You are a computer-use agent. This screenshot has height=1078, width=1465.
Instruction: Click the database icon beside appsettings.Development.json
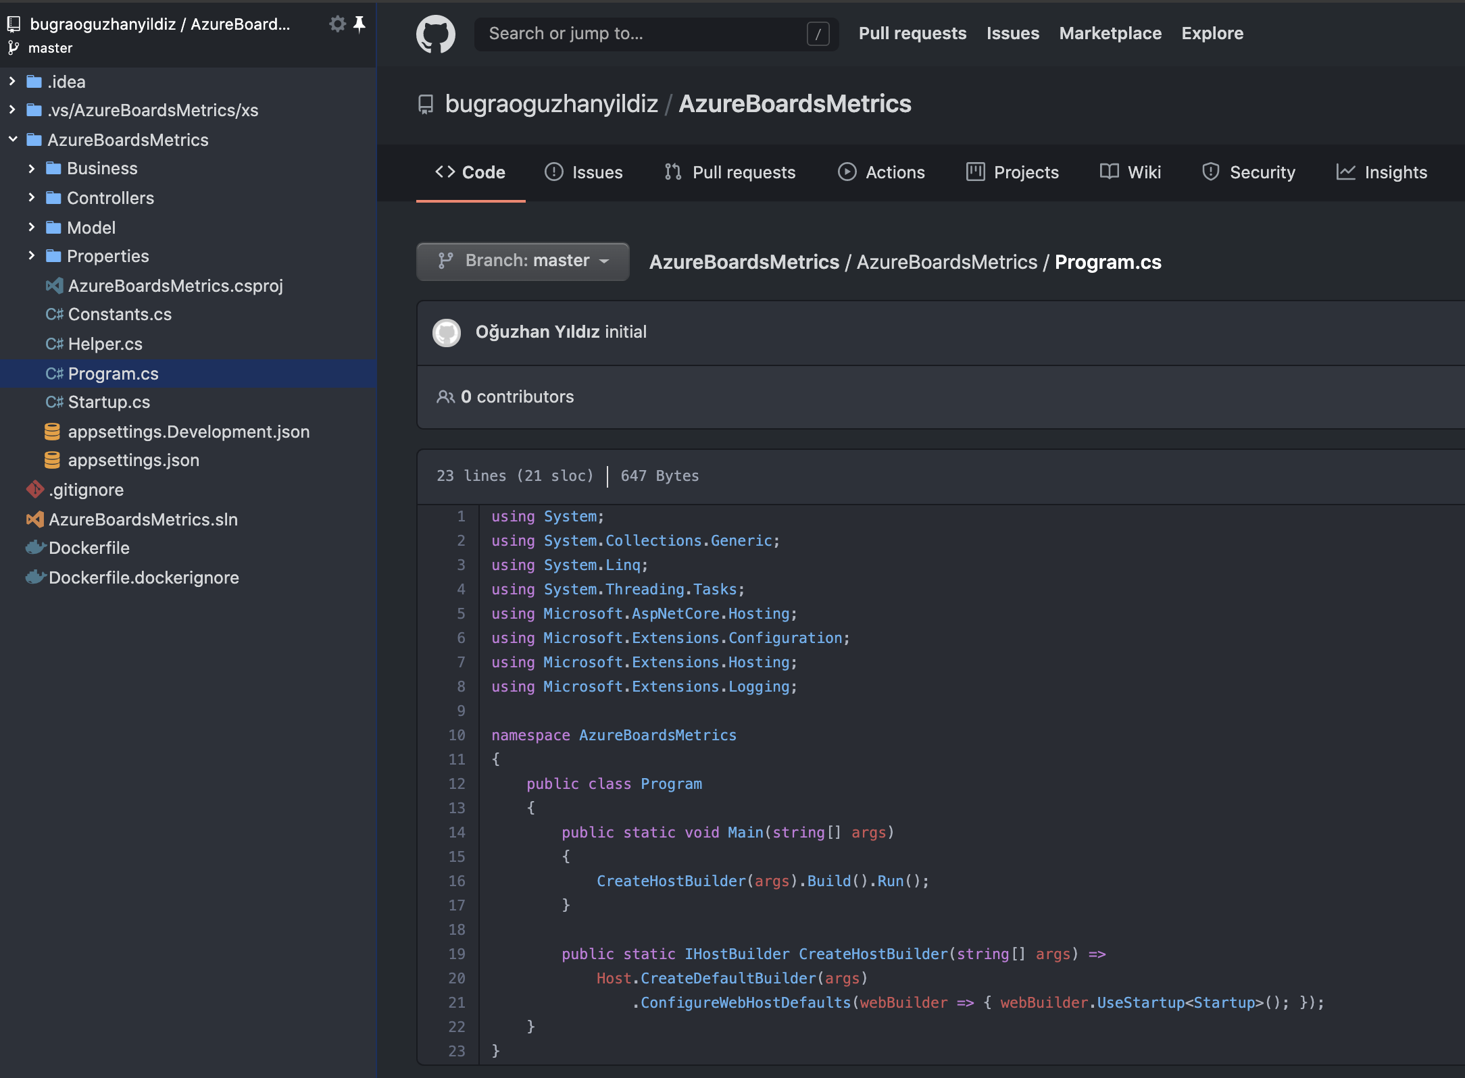pos(52,432)
